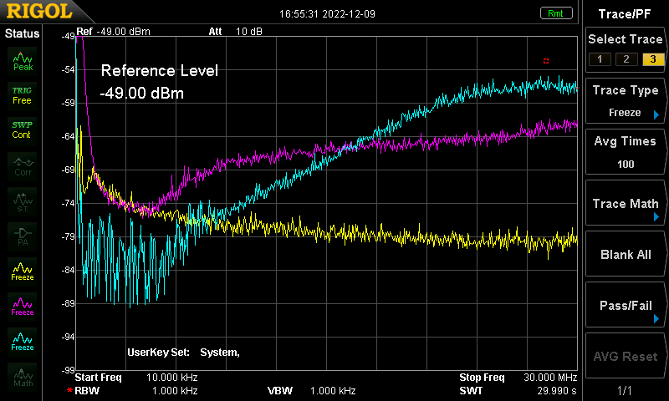The height and width of the screenshot is (401, 669).
Task: Click the Select Trace softkey label
Action: tap(626, 39)
